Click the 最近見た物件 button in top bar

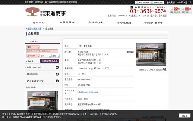143,2
